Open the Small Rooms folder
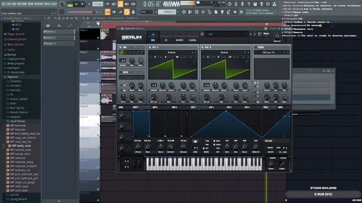The image size is (362, 203). point(18,121)
